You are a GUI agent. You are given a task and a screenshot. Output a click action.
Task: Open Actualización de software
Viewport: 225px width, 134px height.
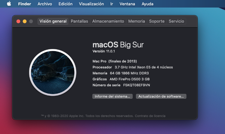point(161,96)
